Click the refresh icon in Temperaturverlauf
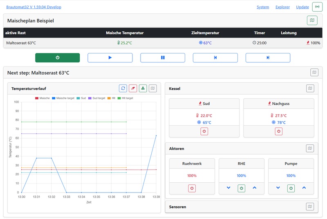The height and width of the screenshot is (219, 327). click(123, 88)
